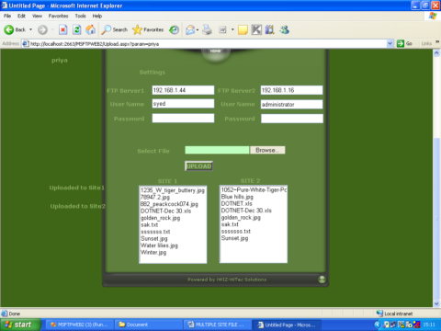Switch to MULTIPLE SITE FILE taskbar button

[x=217, y=325]
